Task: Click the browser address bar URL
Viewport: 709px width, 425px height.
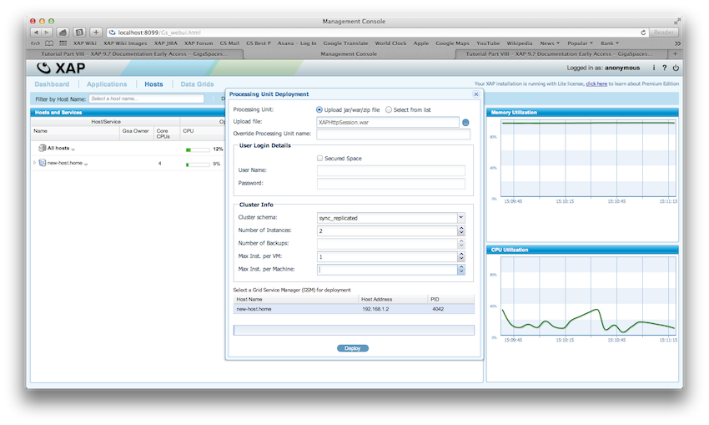Action: coord(159,33)
